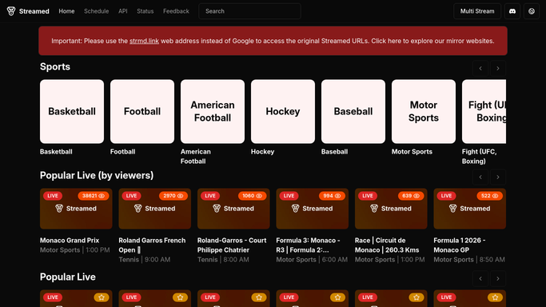Viewport: 546px width, 307px height.
Task: Click Formula 1 2026 - Monaco GP title
Action: pos(460,245)
